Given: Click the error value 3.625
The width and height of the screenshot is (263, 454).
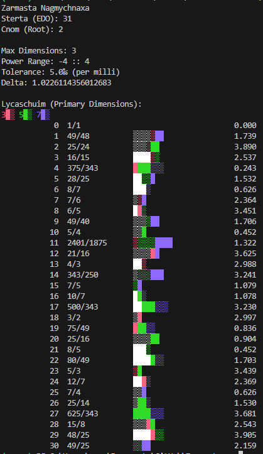Looking at the screenshot, I should point(245,253).
